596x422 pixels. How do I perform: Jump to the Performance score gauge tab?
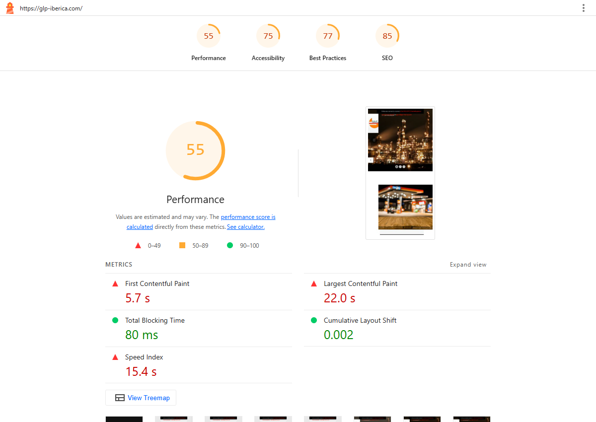tap(209, 43)
